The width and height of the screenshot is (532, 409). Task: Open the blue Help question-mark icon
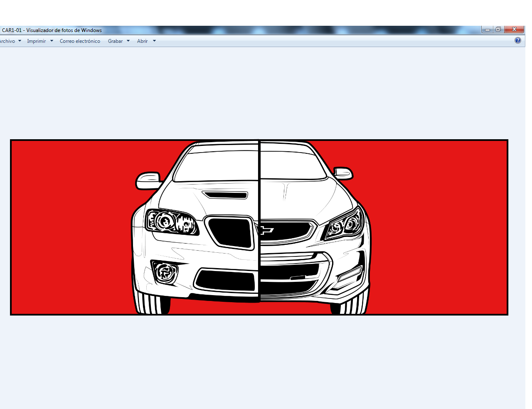(518, 40)
